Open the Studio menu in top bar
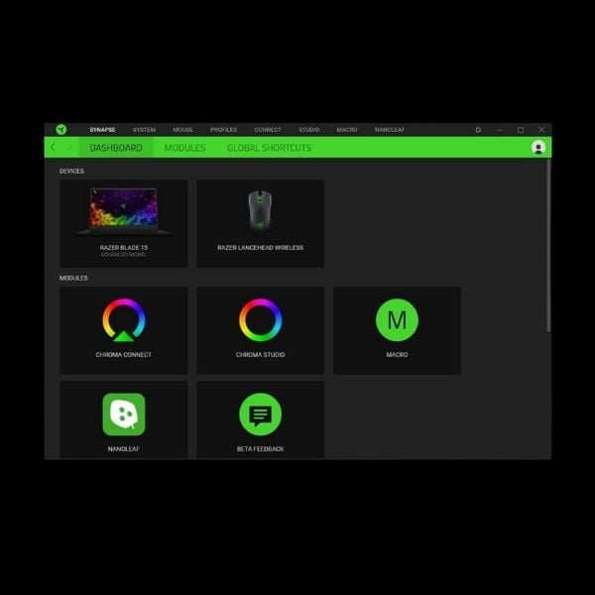This screenshot has width=595, height=595. point(308,130)
